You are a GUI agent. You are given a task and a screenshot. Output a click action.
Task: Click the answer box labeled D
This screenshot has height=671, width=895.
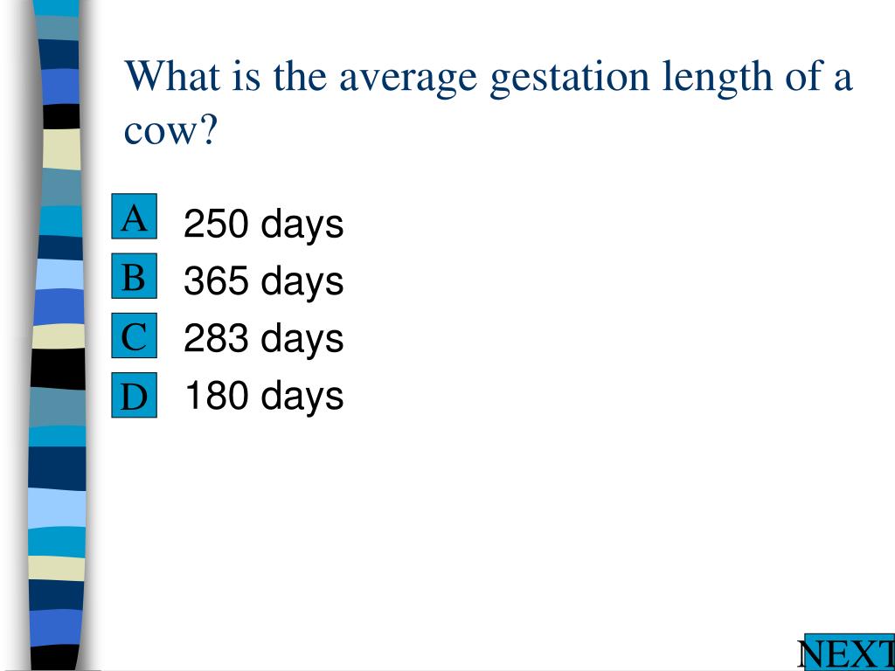[134, 395]
